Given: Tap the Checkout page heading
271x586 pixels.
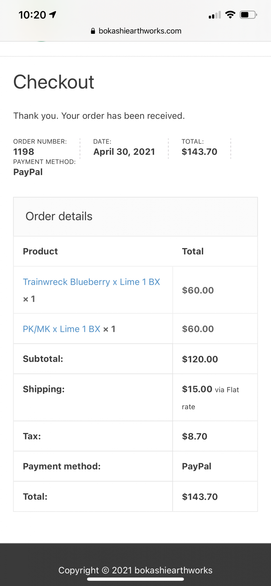Looking at the screenshot, I should [54, 82].
